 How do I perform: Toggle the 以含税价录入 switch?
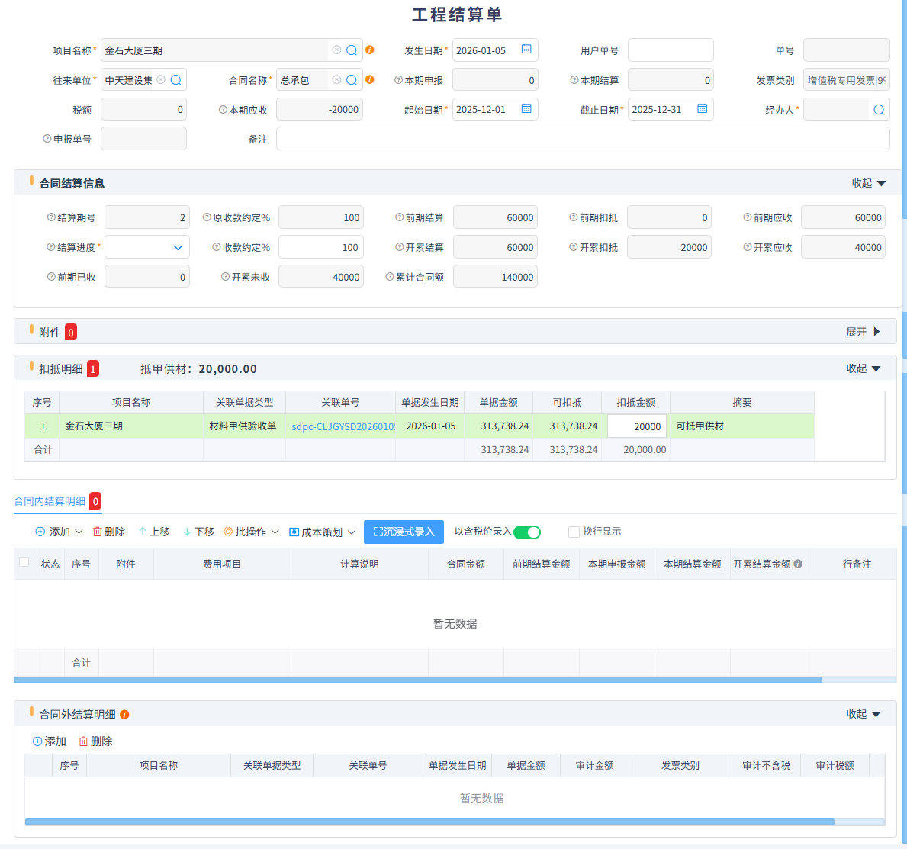coord(527,532)
